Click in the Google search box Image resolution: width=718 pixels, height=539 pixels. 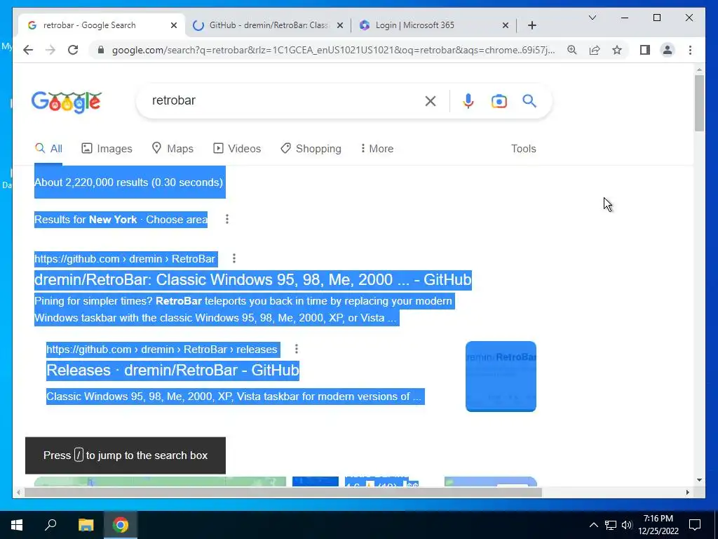pos(284,101)
